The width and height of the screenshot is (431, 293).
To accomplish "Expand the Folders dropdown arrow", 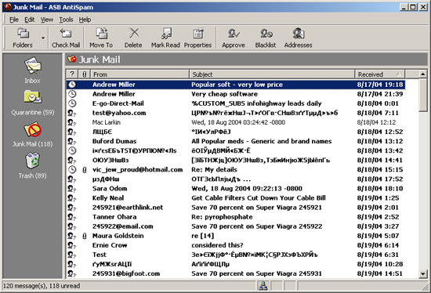I will (x=43, y=38).
